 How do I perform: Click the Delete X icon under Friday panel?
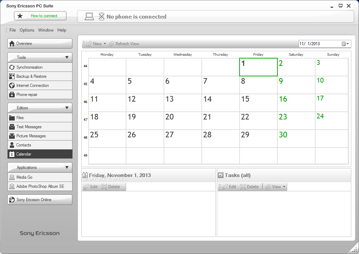104,187
